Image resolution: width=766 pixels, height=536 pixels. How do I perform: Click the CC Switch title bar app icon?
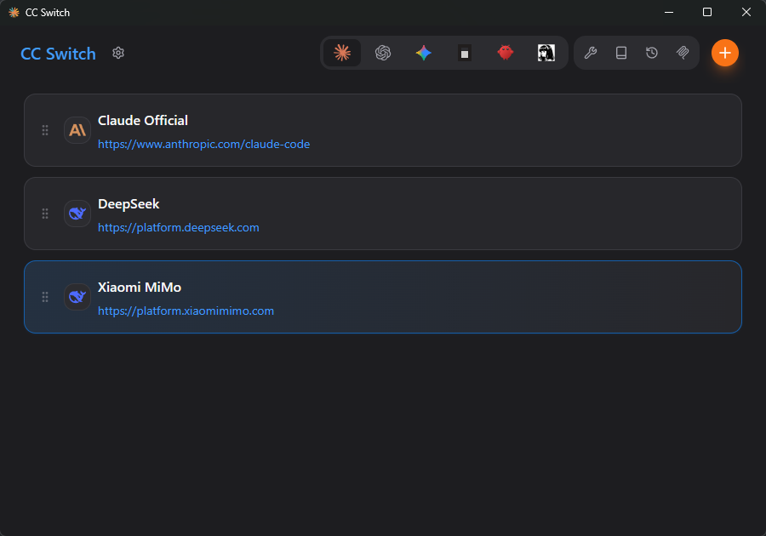[x=14, y=12]
